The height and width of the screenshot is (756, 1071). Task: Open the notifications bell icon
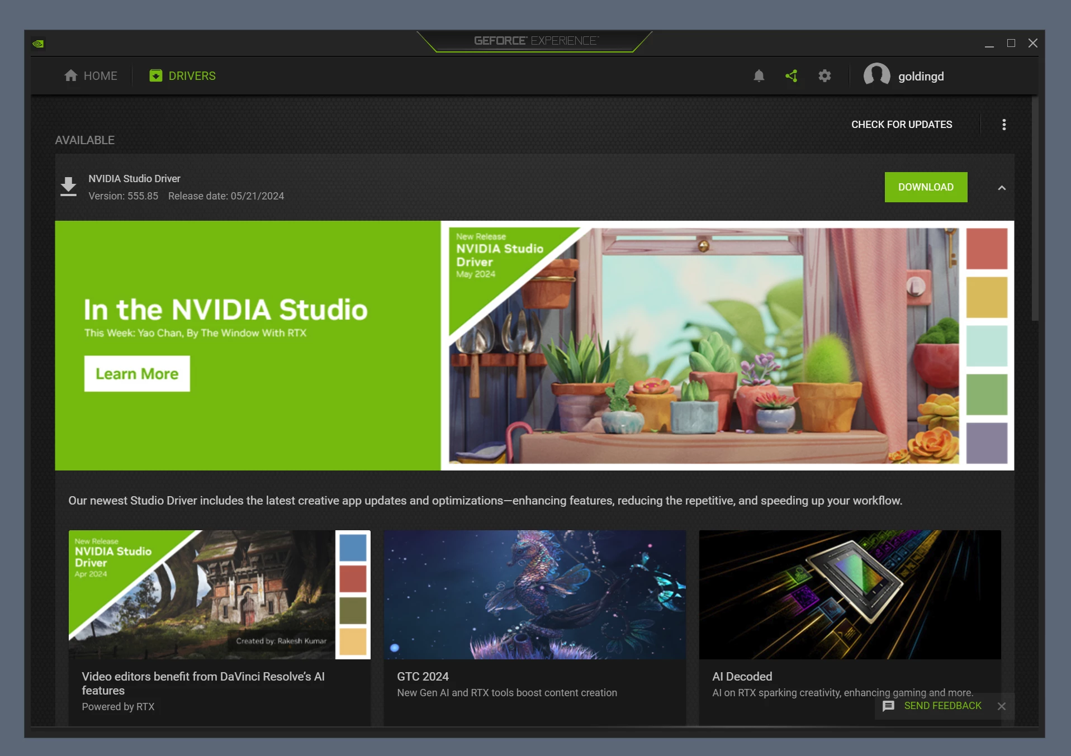coord(759,76)
